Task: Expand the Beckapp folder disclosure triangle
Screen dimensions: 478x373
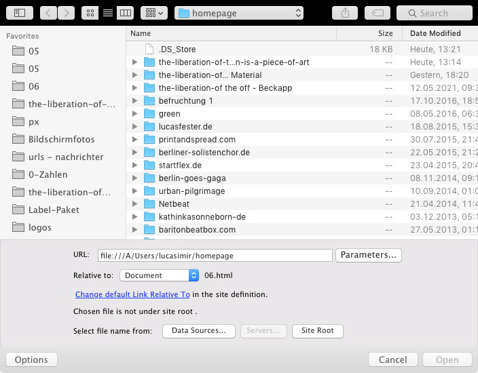Action: 134,88
